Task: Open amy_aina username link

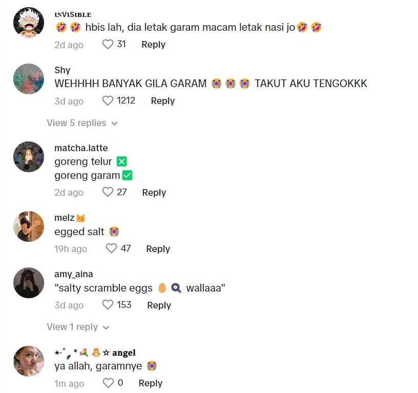Action: [x=74, y=274]
